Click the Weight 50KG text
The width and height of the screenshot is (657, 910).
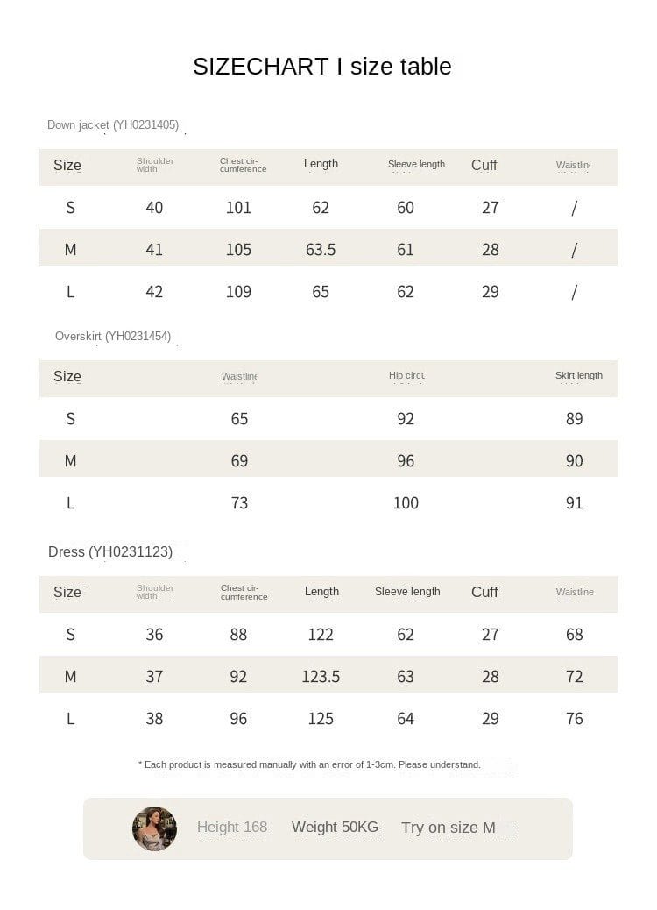335,827
